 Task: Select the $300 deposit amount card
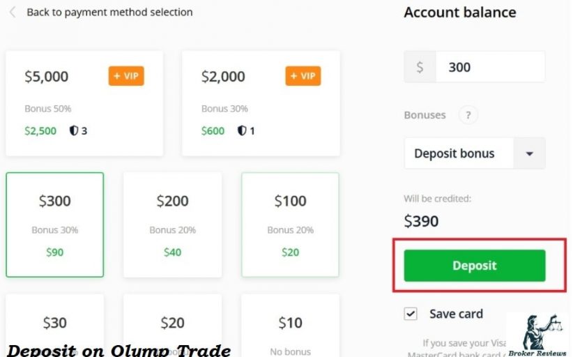tap(55, 225)
